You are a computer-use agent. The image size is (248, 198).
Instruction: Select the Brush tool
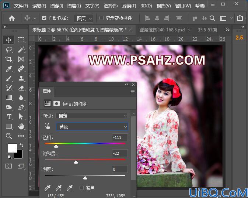coord(9,78)
